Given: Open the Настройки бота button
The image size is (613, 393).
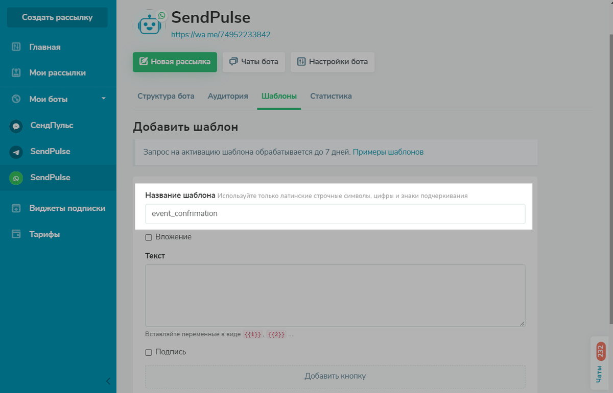Looking at the screenshot, I should pos(333,62).
